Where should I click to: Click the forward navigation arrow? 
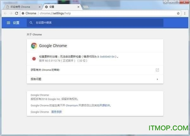coord(10,13)
